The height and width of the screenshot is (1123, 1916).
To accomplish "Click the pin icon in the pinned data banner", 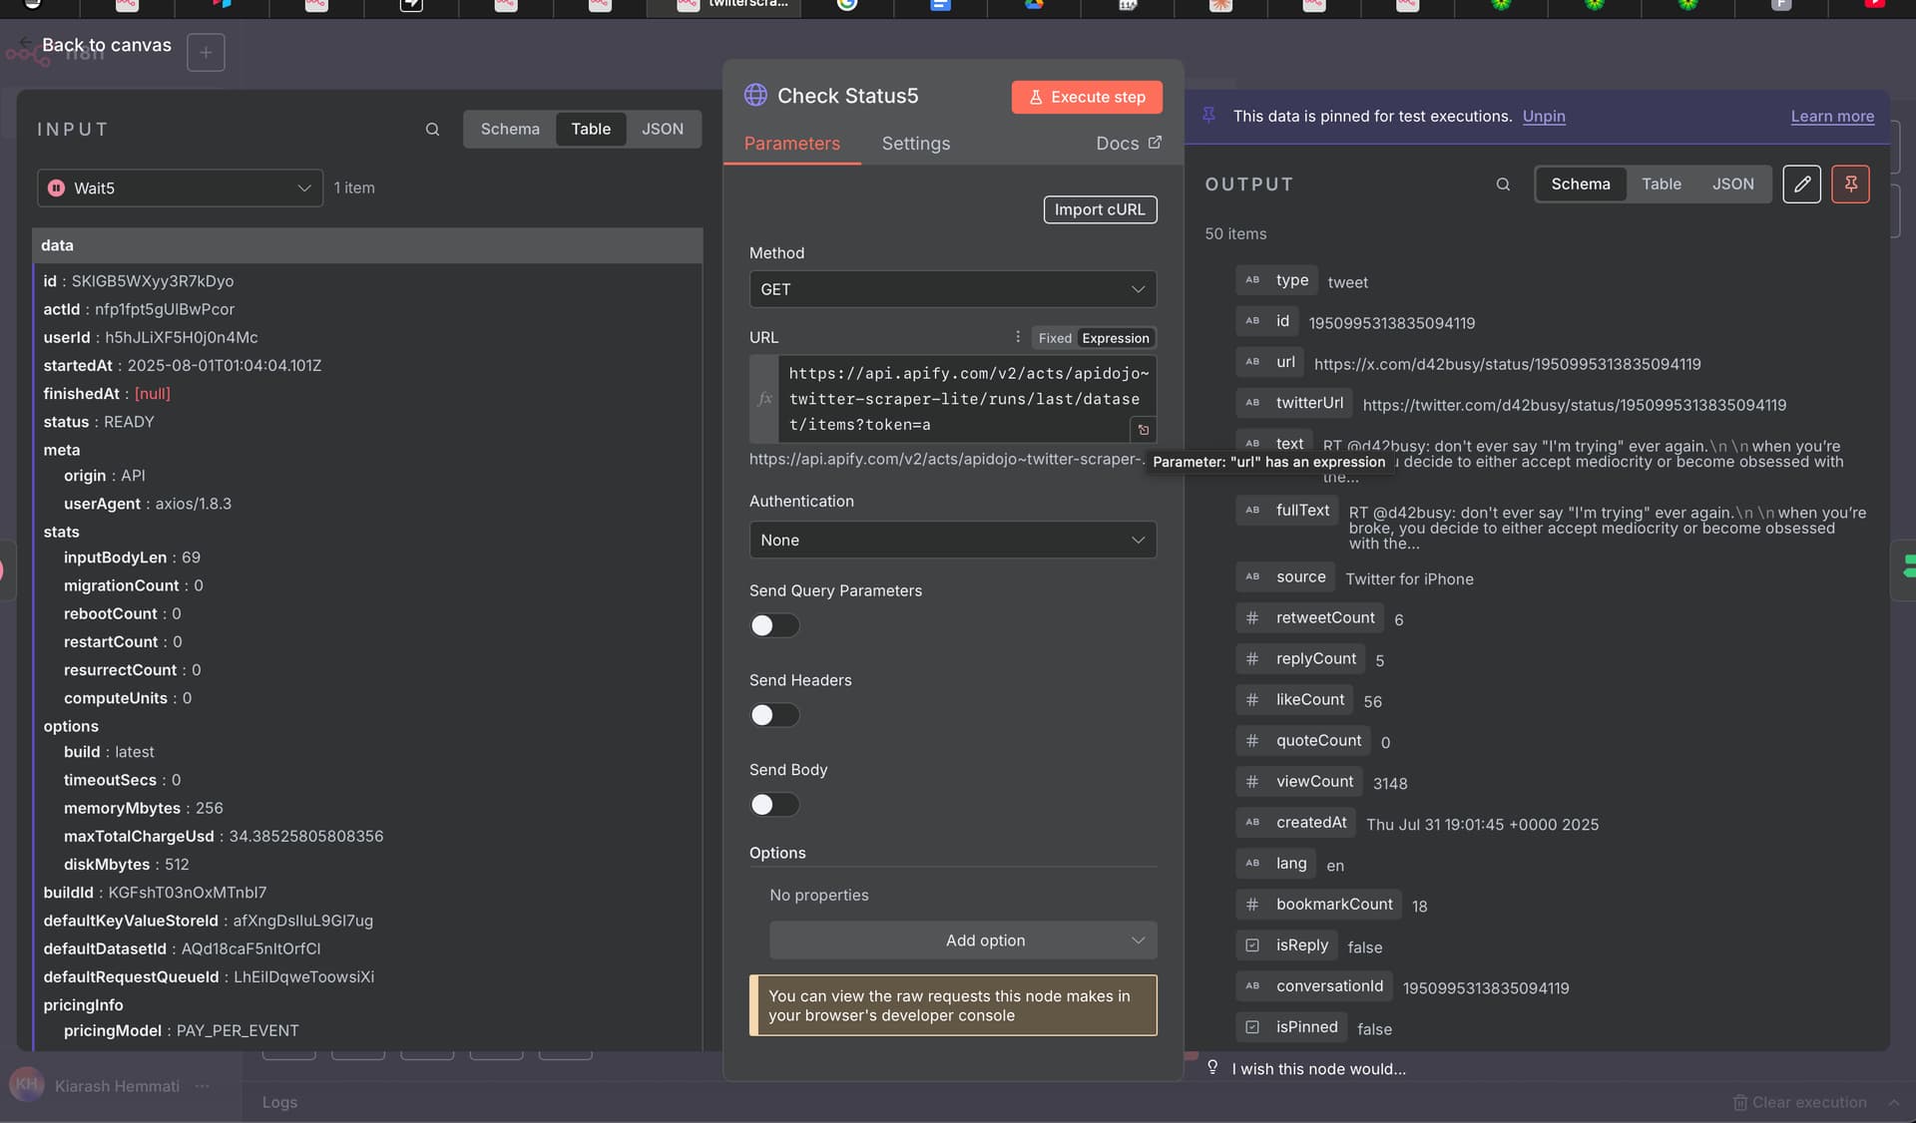I will pos(1208,116).
